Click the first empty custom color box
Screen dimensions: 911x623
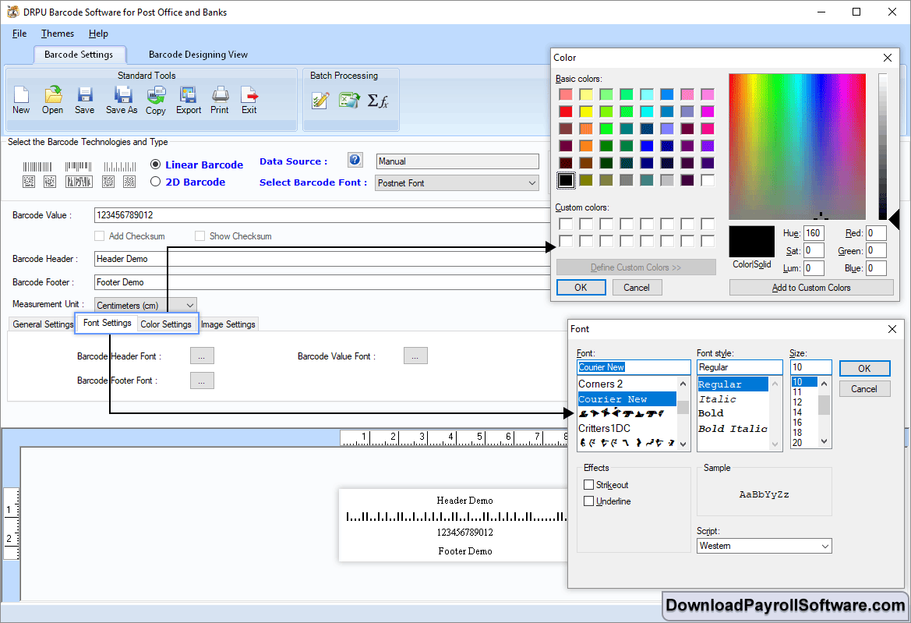click(566, 224)
